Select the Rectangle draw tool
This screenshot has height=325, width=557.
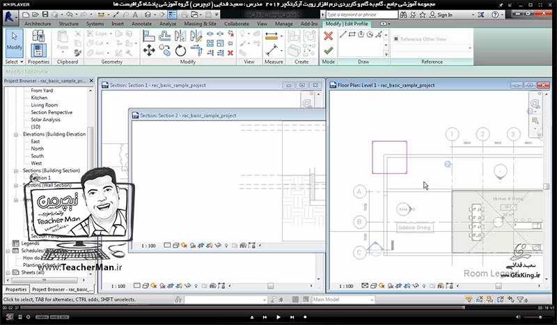click(x=352, y=35)
